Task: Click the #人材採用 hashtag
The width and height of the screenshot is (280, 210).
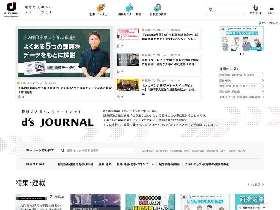Action: [198, 151]
